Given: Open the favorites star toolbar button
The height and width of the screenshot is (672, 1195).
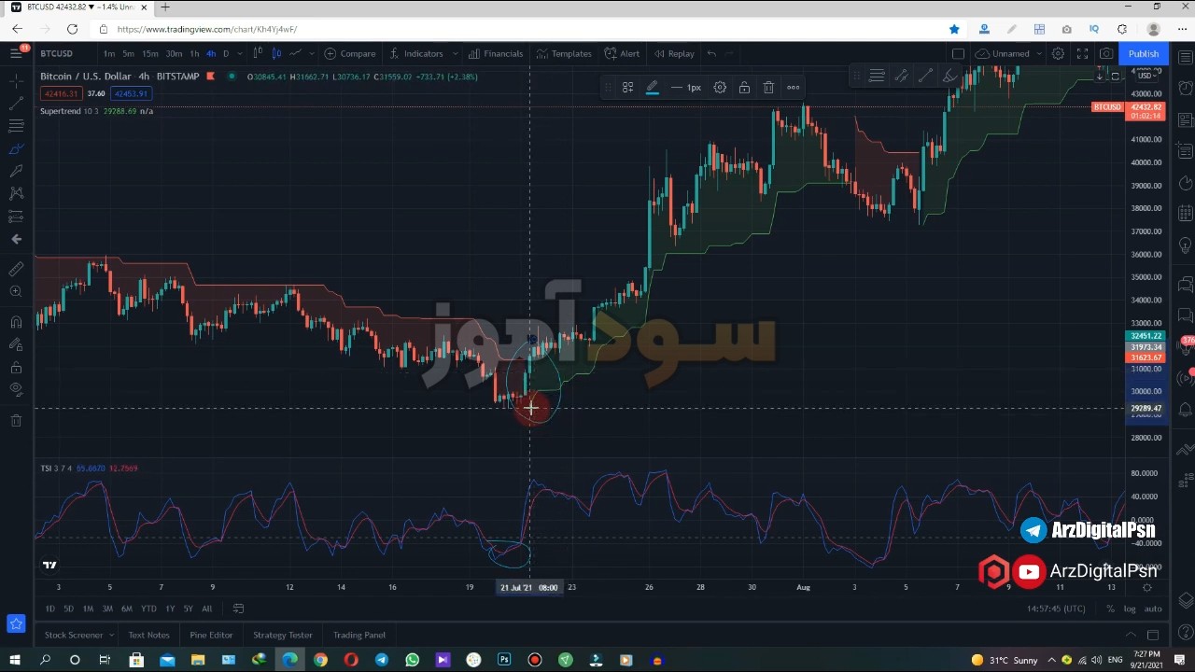Looking at the screenshot, I should pos(16,623).
